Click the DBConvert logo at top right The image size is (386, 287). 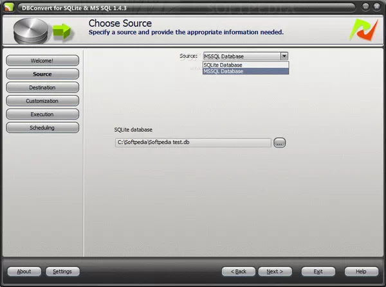(x=363, y=30)
